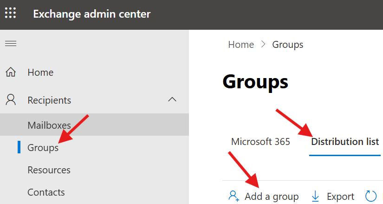Refresh the groups list
Viewport: 383px width, 204px height.
(371, 196)
